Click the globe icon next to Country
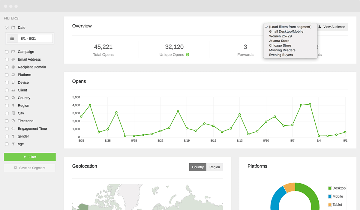Screen dimensions: 360x210 13,98
